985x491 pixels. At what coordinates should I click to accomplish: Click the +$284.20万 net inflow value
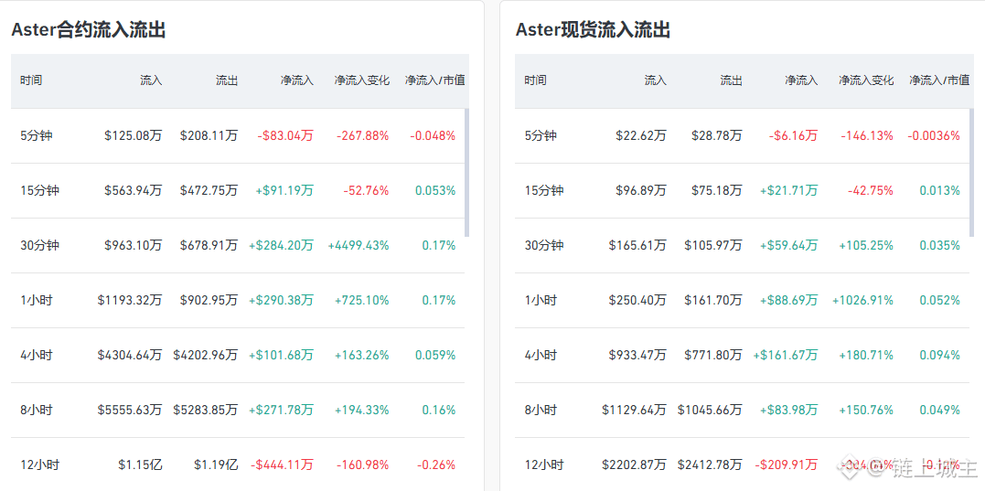281,245
